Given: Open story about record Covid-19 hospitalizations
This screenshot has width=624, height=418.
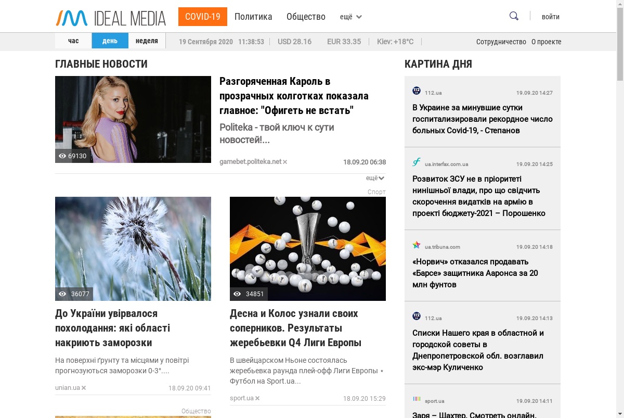Looking at the screenshot, I should click(x=483, y=119).
